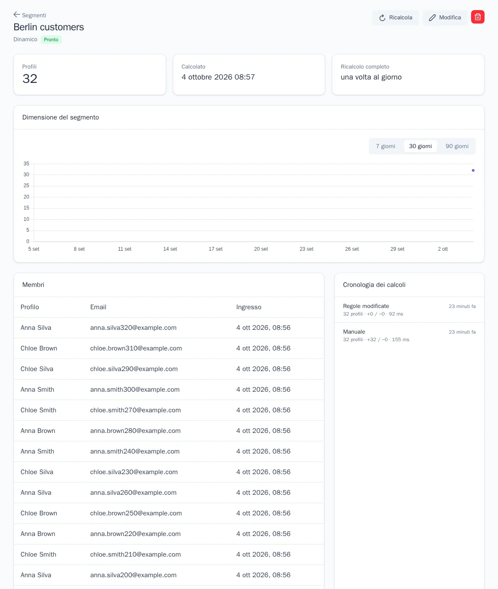Open the Modifica edit button
Screen dimensions: 498x589
(445, 18)
